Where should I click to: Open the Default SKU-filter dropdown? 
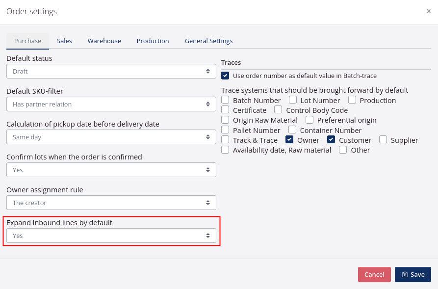click(111, 104)
